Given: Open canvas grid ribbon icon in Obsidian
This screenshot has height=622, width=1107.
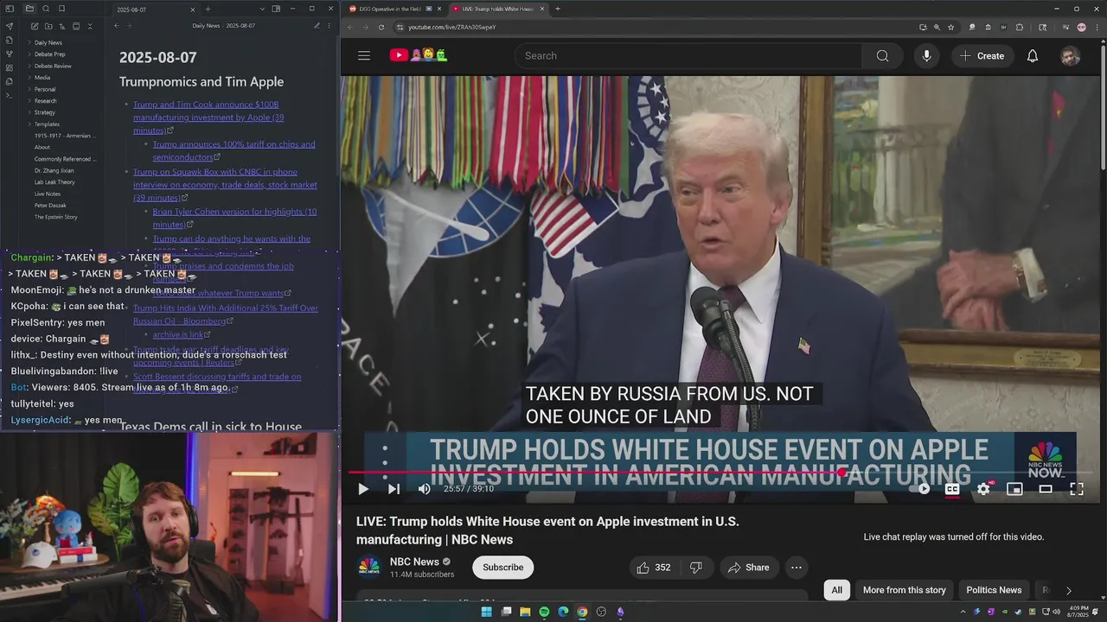Looking at the screenshot, I should point(10,67).
